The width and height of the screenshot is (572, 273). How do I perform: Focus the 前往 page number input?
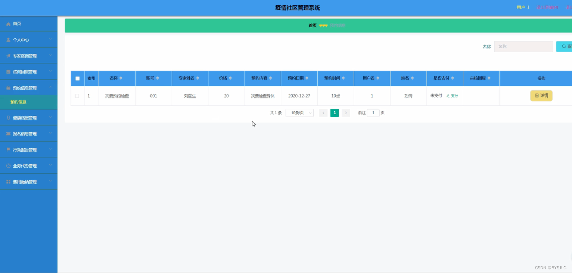pyautogui.click(x=373, y=113)
